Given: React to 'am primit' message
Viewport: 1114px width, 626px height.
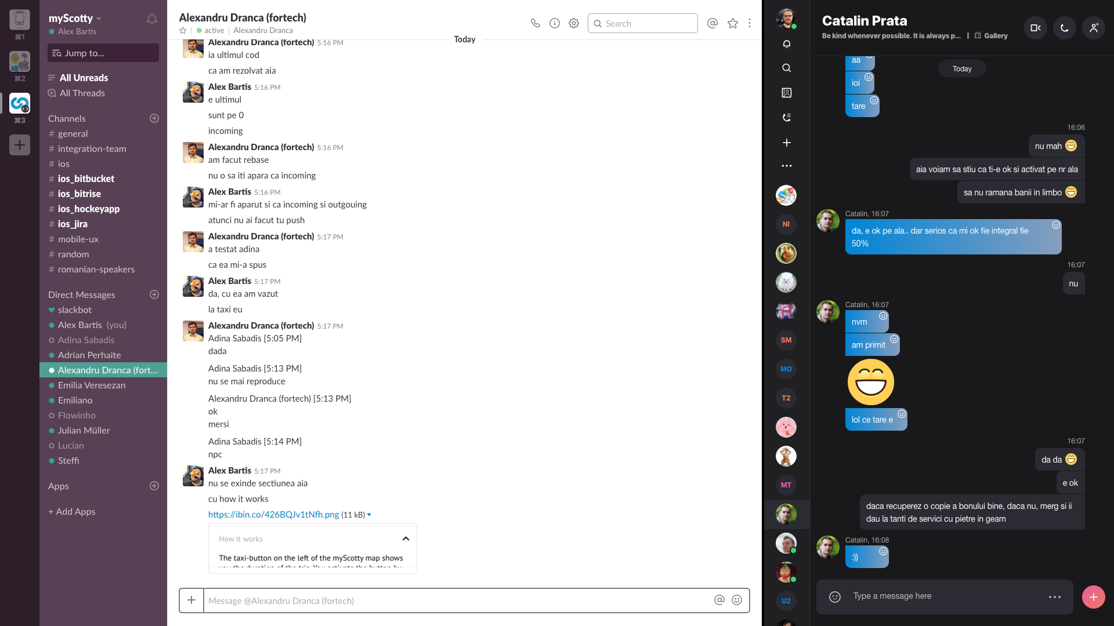Looking at the screenshot, I should pyautogui.click(x=894, y=339).
